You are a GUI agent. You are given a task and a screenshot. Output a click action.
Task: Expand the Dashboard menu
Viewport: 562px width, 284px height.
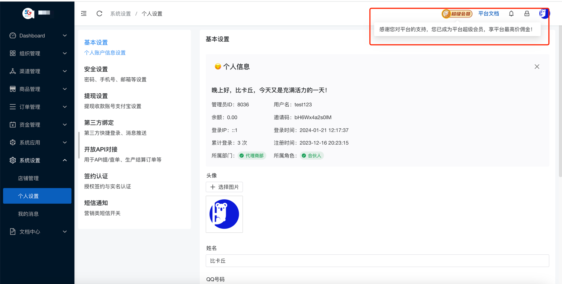(37, 36)
